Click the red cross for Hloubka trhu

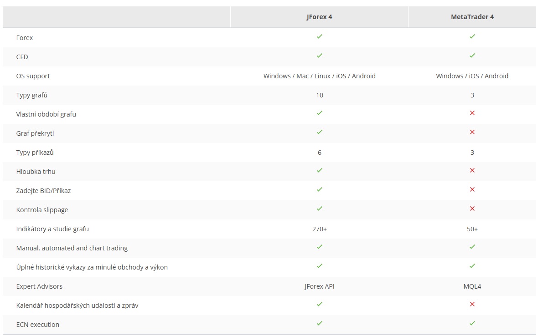pos(472,170)
